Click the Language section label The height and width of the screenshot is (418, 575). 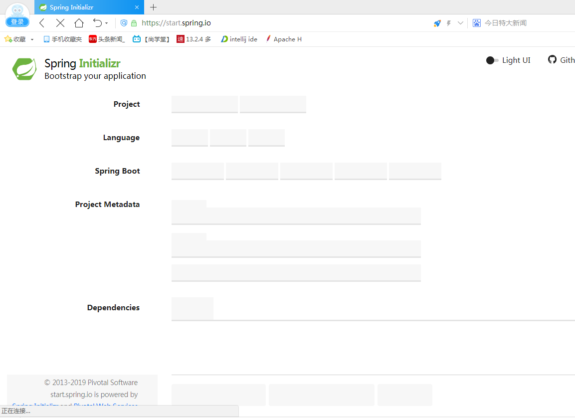coord(121,138)
